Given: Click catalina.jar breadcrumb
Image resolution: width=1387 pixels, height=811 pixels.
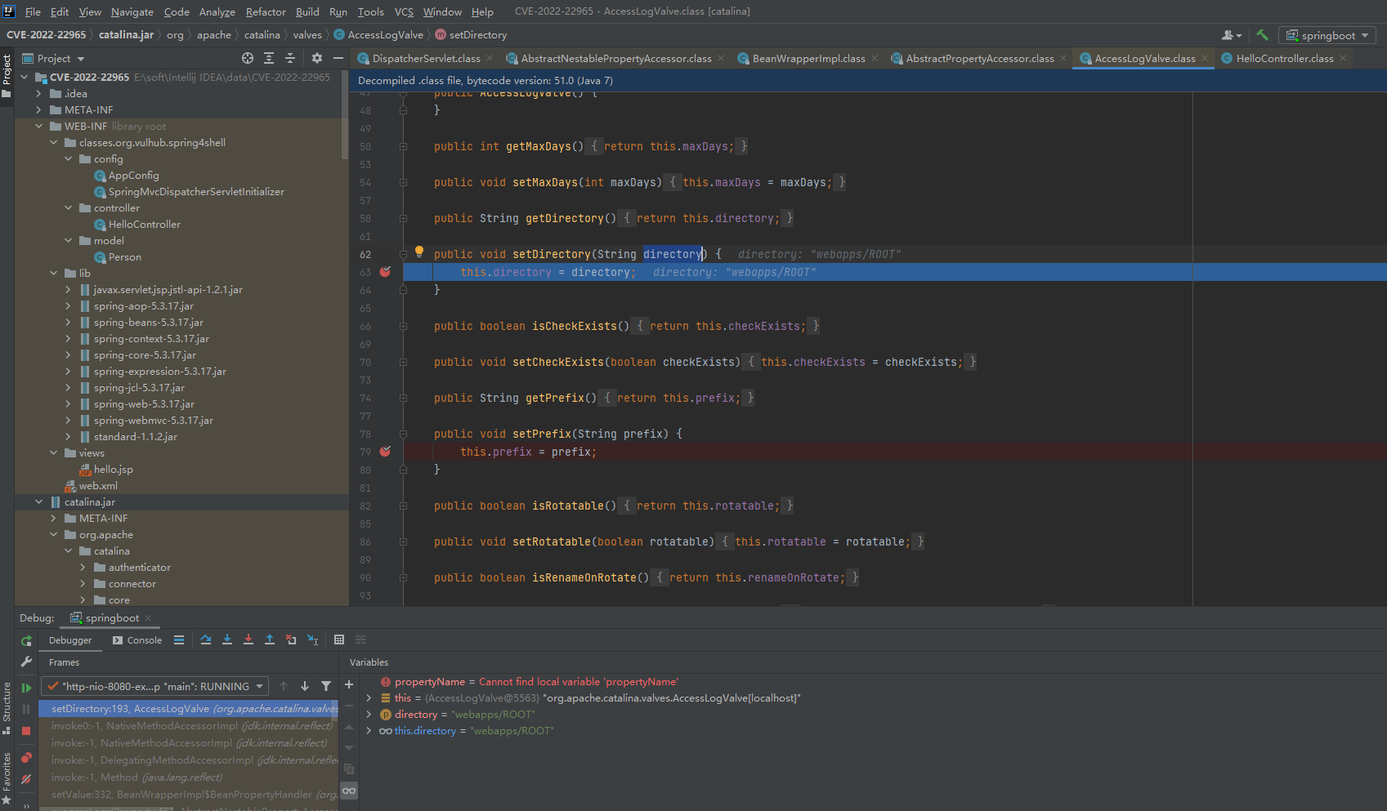Looking at the screenshot, I should pyautogui.click(x=126, y=34).
